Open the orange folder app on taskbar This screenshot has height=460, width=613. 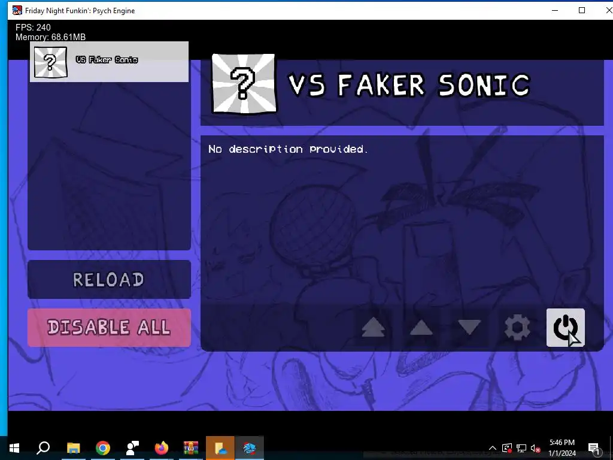click(x=220, y=448)
